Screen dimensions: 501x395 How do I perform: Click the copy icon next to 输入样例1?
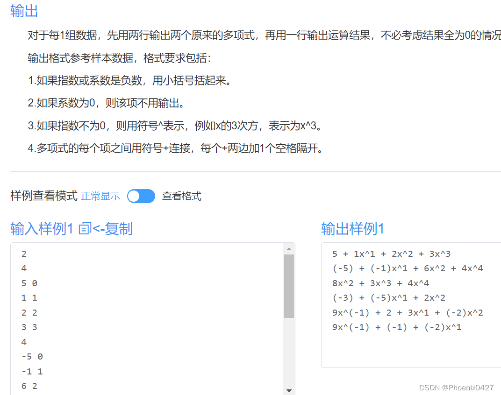[85, 229]
